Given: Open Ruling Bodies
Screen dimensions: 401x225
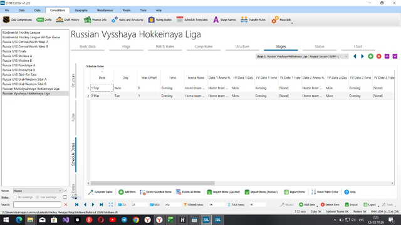Looking at the screenshot, I should tap(160, 19).
